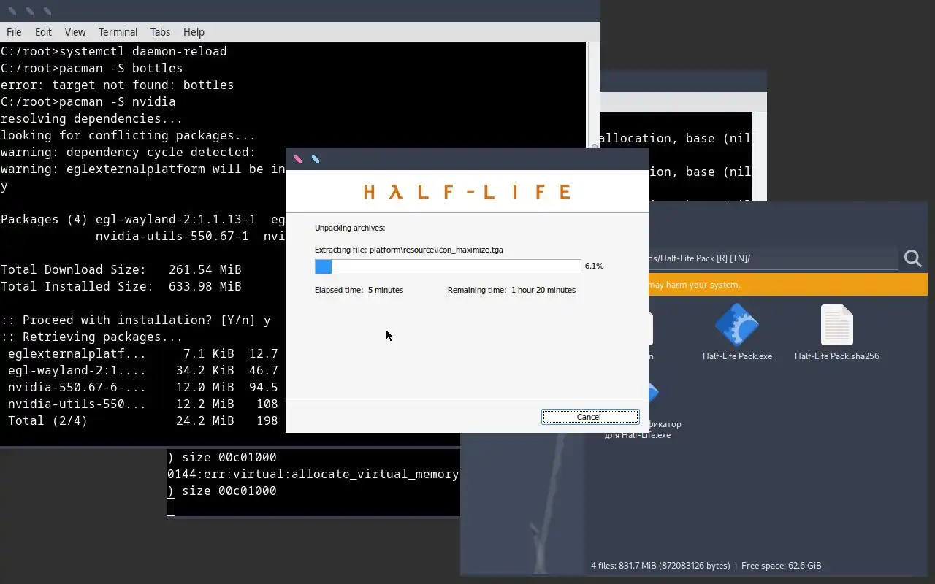Screen dimensions: 935x584
Task: Click the 'error: target not found: bottles' line
Action: click(x=118, y=85)
